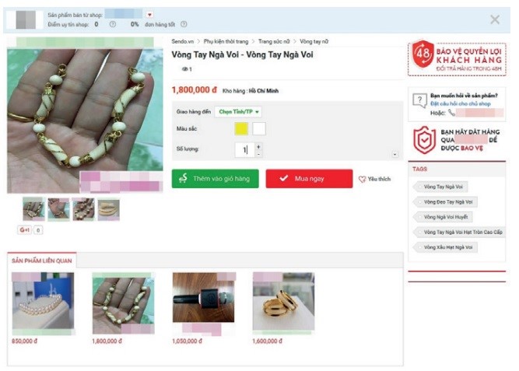Select the Sản phẩm liên quan tab
This screenshot has width=519, height=371.
42,261
